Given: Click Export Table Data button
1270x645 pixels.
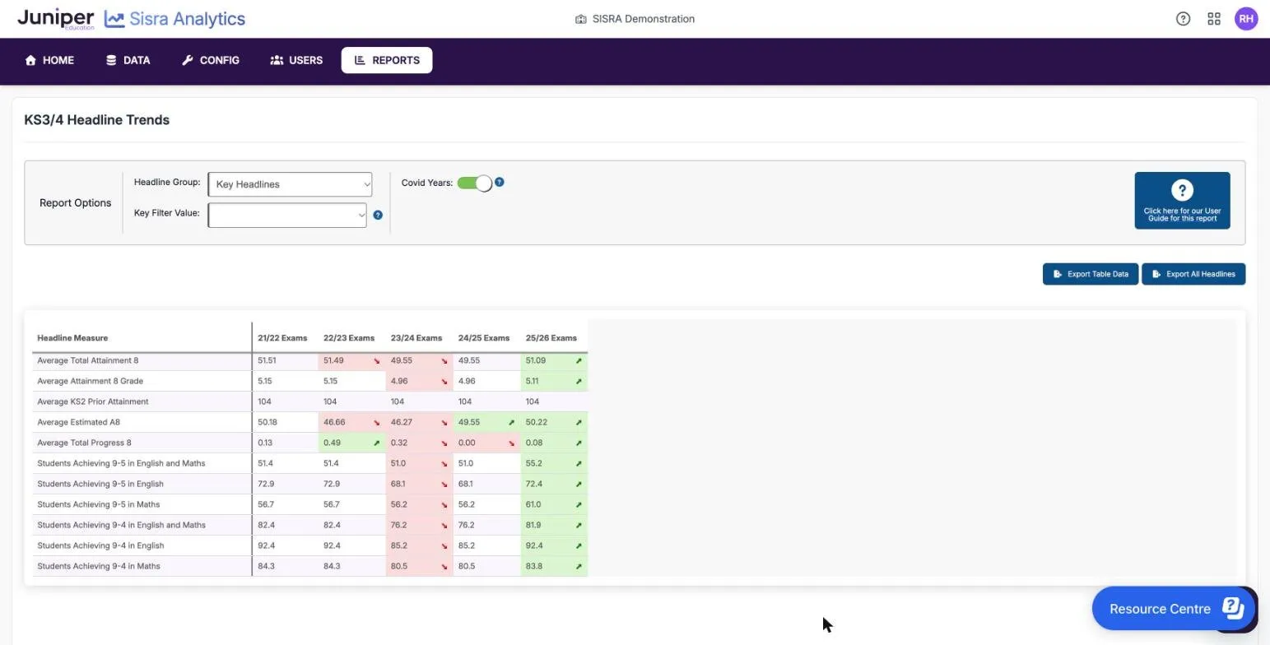Looking at the screenshot, I should [1091, 274].
